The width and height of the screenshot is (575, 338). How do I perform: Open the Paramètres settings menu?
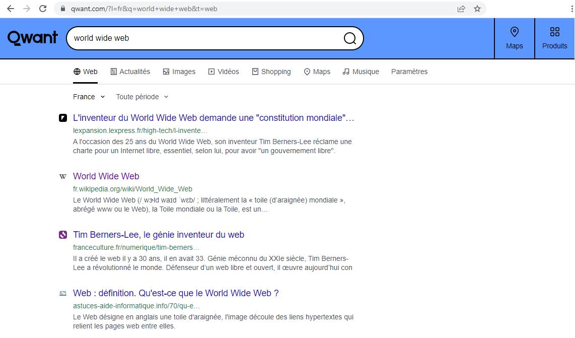(409, 72)
